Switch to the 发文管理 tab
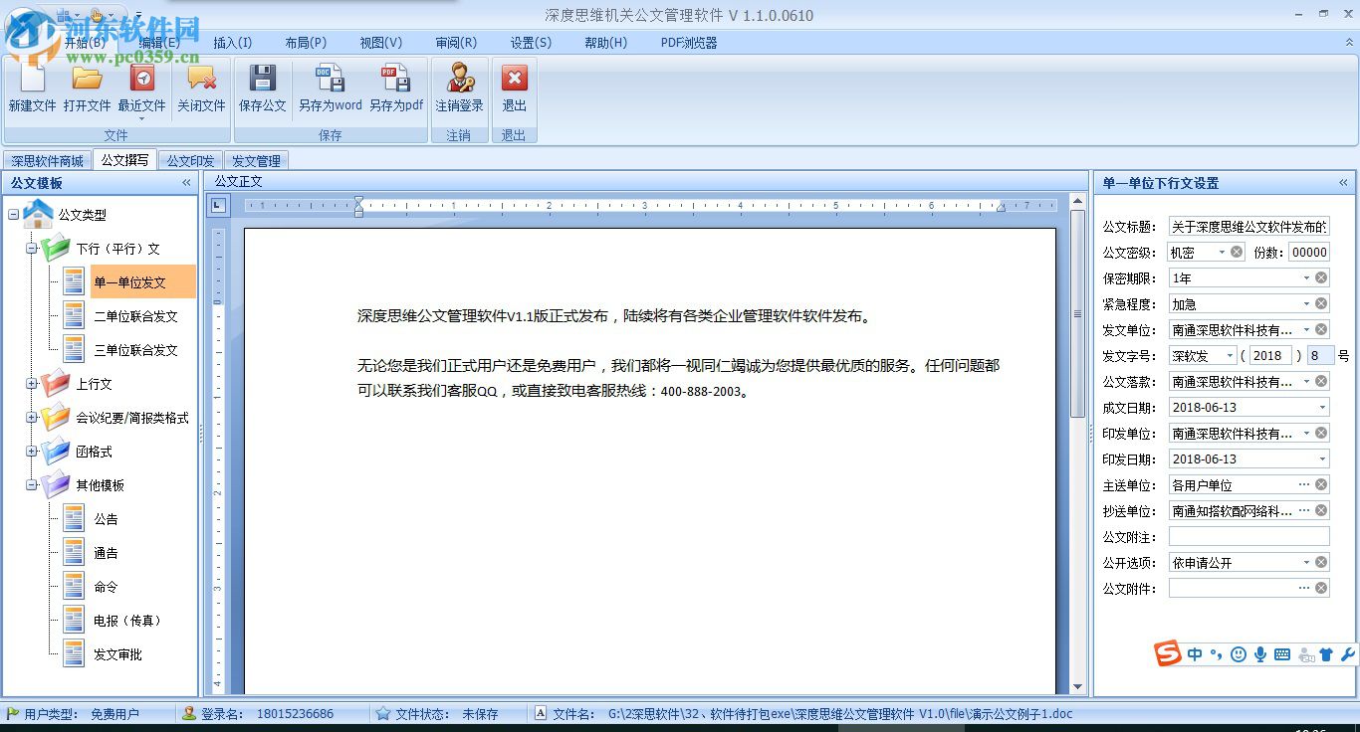Viewport: 1360px width, 732px height. click(256, 161)
